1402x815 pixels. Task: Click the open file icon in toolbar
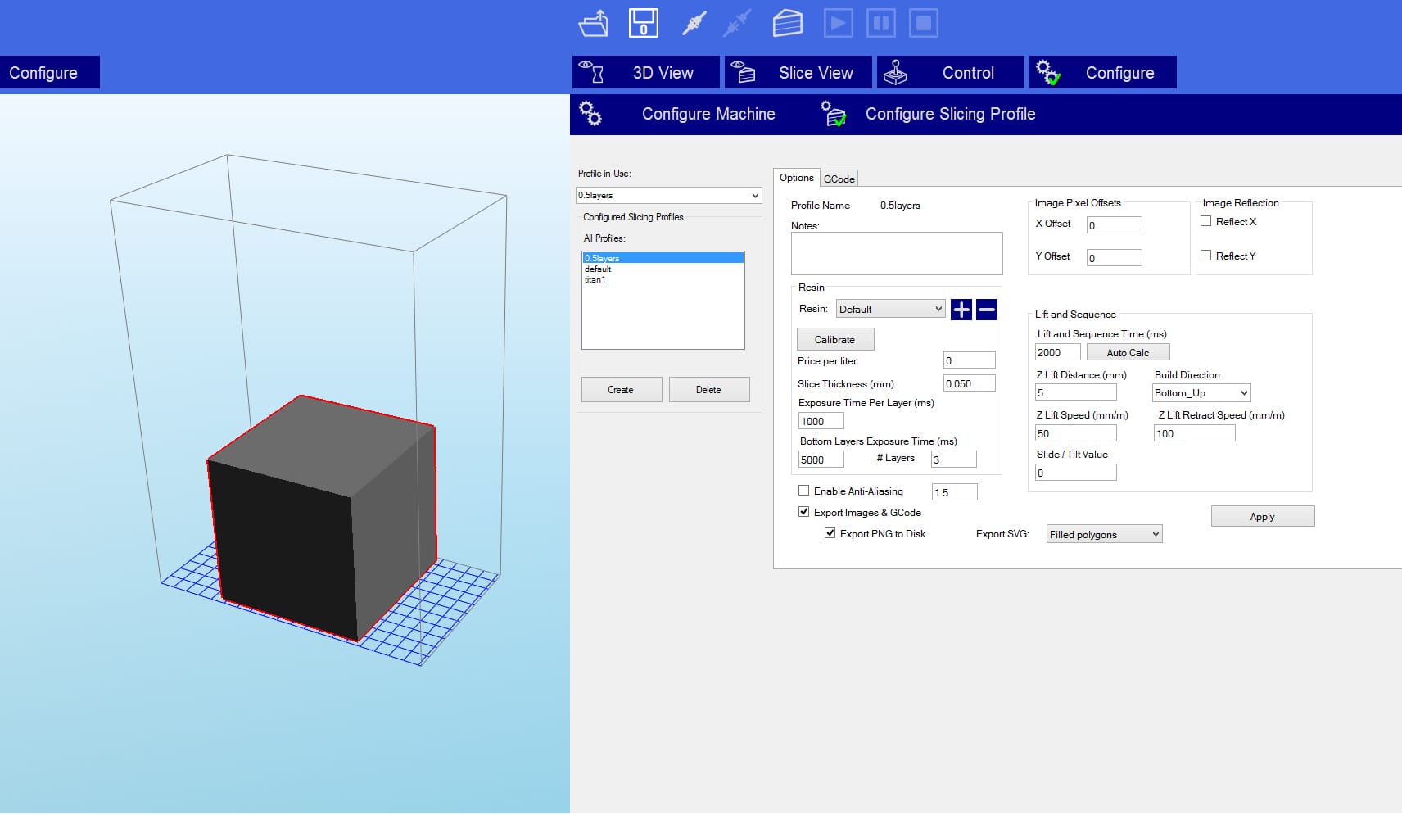pos(593,23)
